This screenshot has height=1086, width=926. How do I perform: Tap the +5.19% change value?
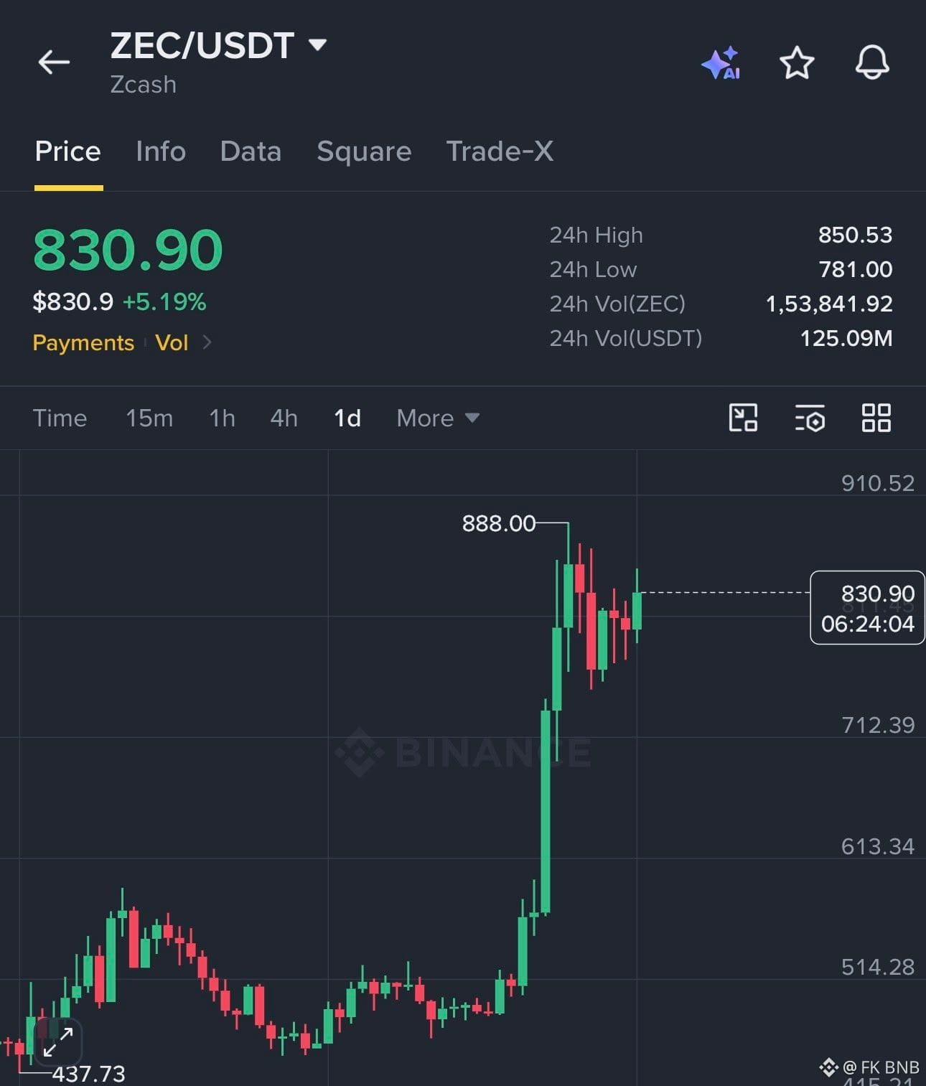pos(164,301)
